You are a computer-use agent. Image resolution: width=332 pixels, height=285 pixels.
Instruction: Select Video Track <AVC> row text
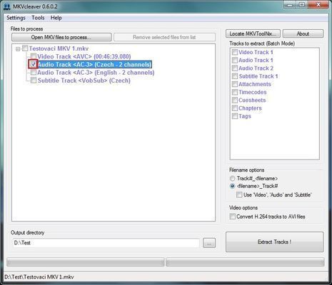tap(84, 56)
